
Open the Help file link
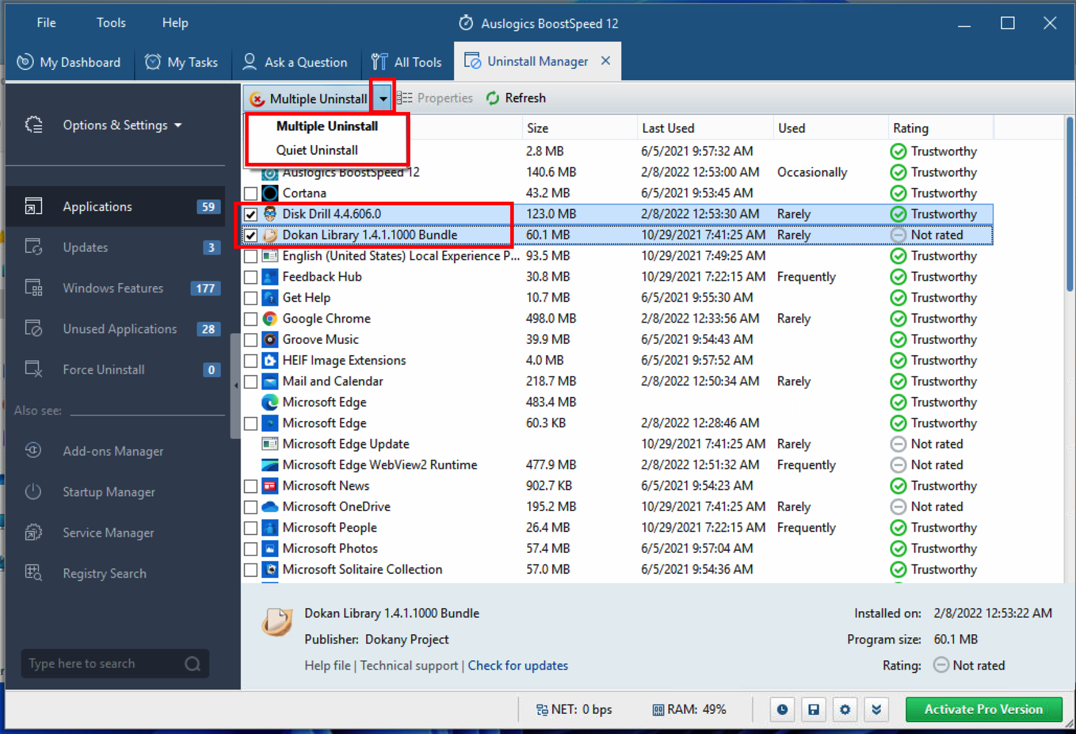coord(327,666)
